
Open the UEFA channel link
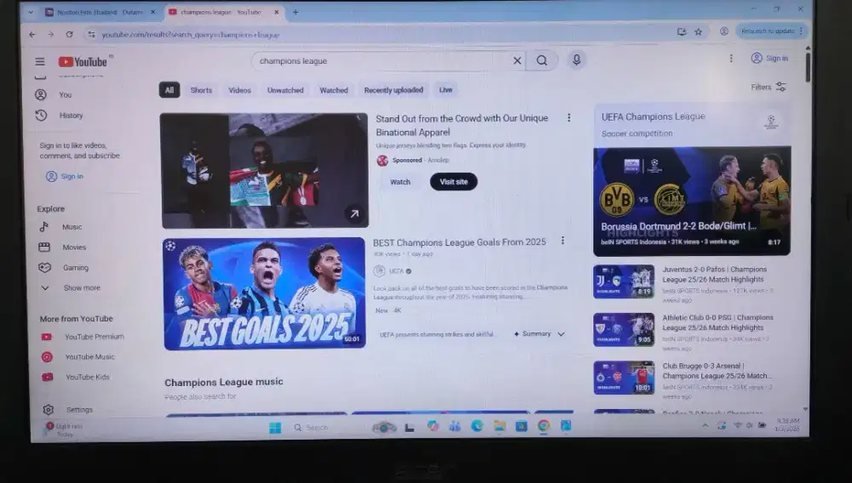[x=396, y=271]
